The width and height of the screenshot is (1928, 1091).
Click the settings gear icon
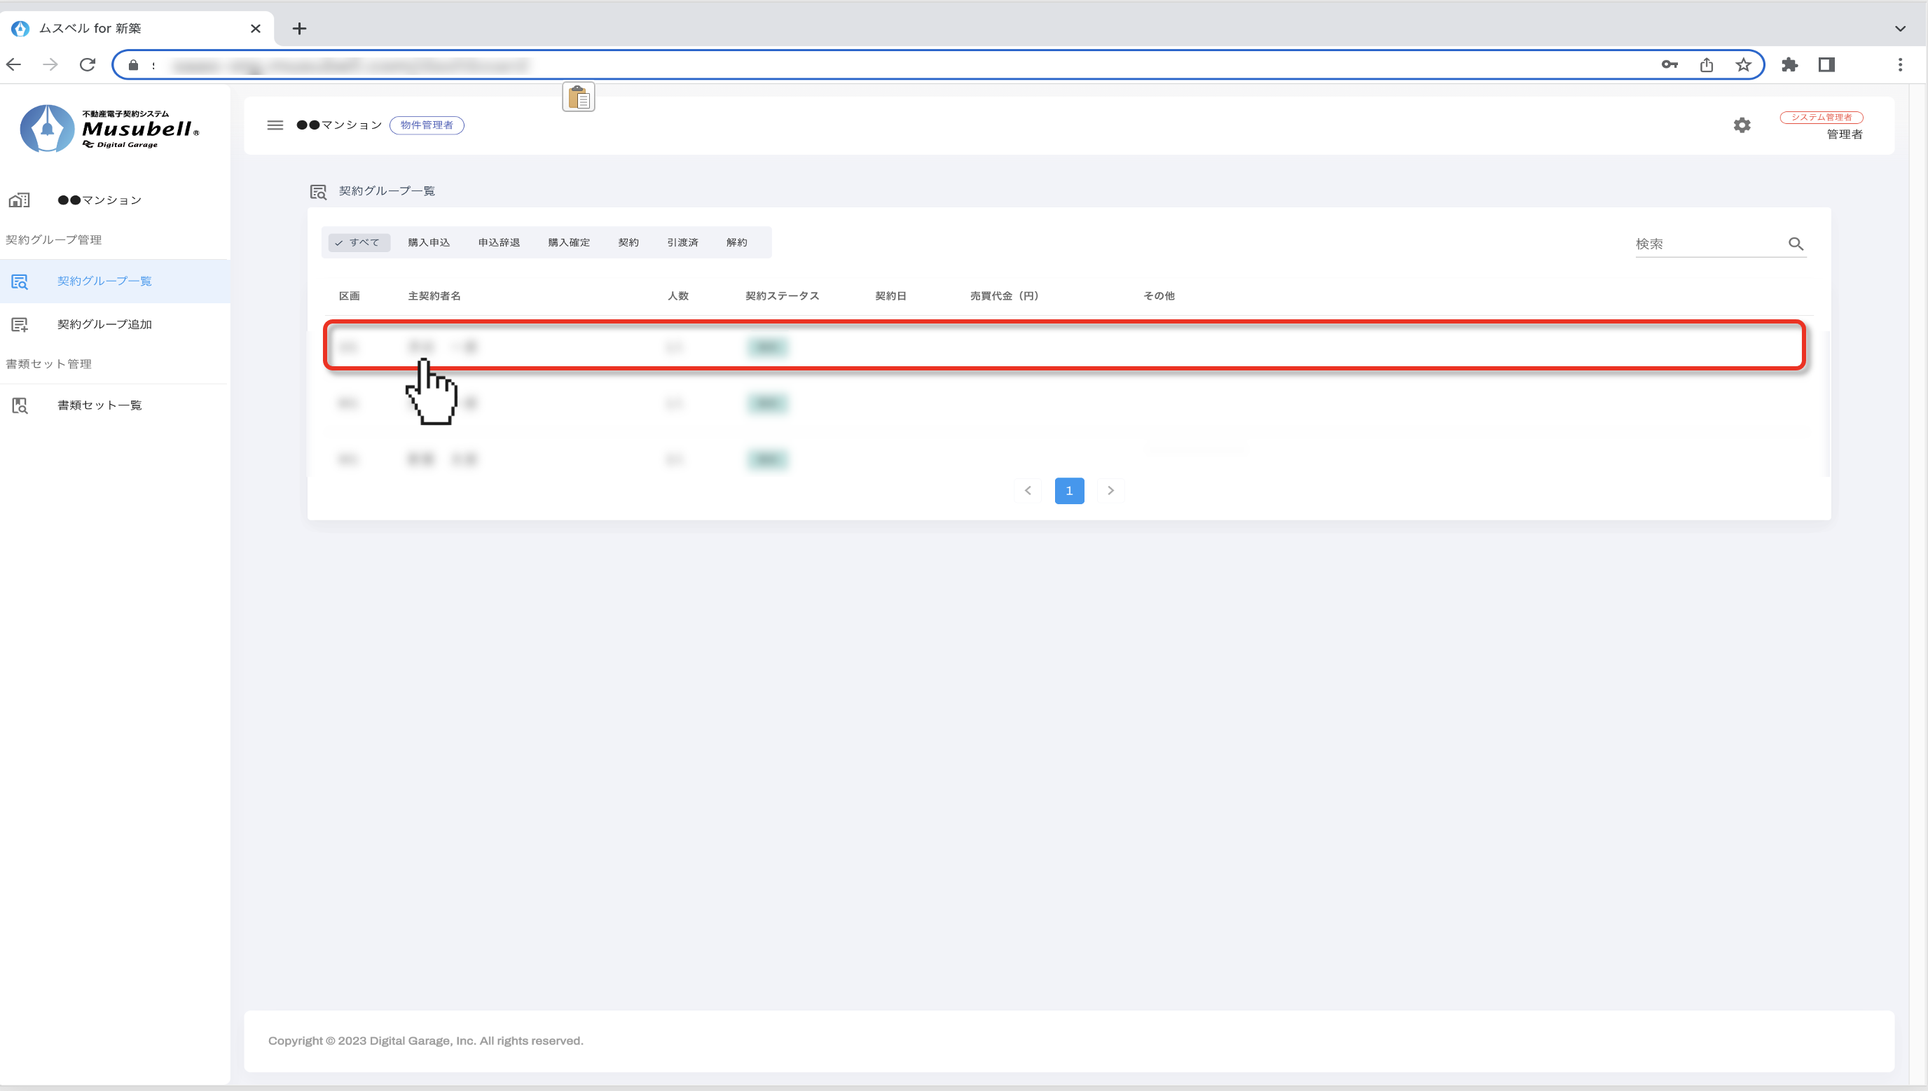(x=1742, y=125)
